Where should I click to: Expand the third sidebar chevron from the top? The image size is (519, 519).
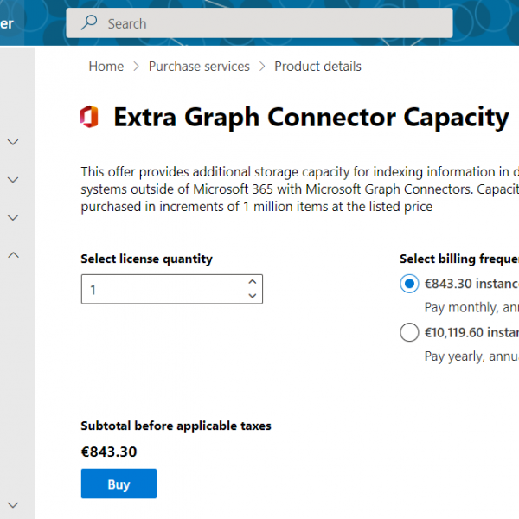[x=13, y=217]
